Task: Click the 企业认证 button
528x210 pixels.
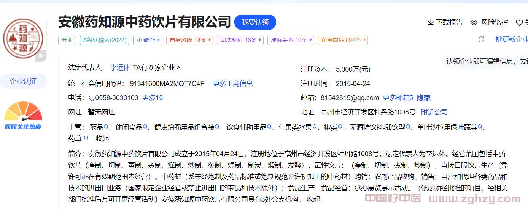Action: coord(23,81)
